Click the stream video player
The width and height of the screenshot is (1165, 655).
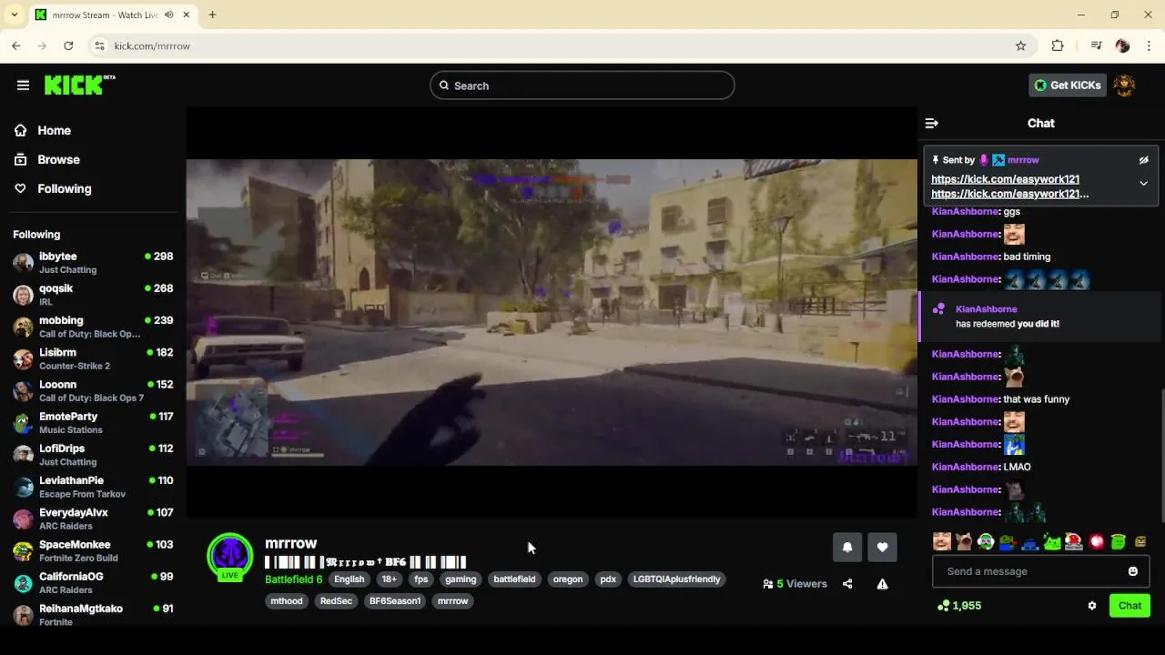click(x=552, y=312)
